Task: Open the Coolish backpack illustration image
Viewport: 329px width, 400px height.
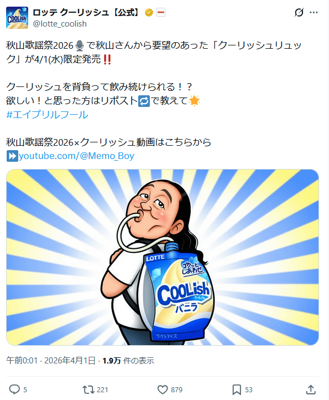Action: coord(163,257)
